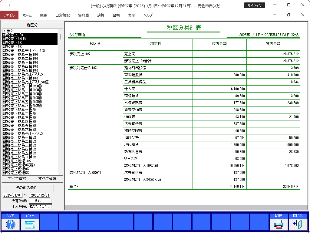
Task: Open the 仕入控除 dropdown
Action: (x=49, y=207)
